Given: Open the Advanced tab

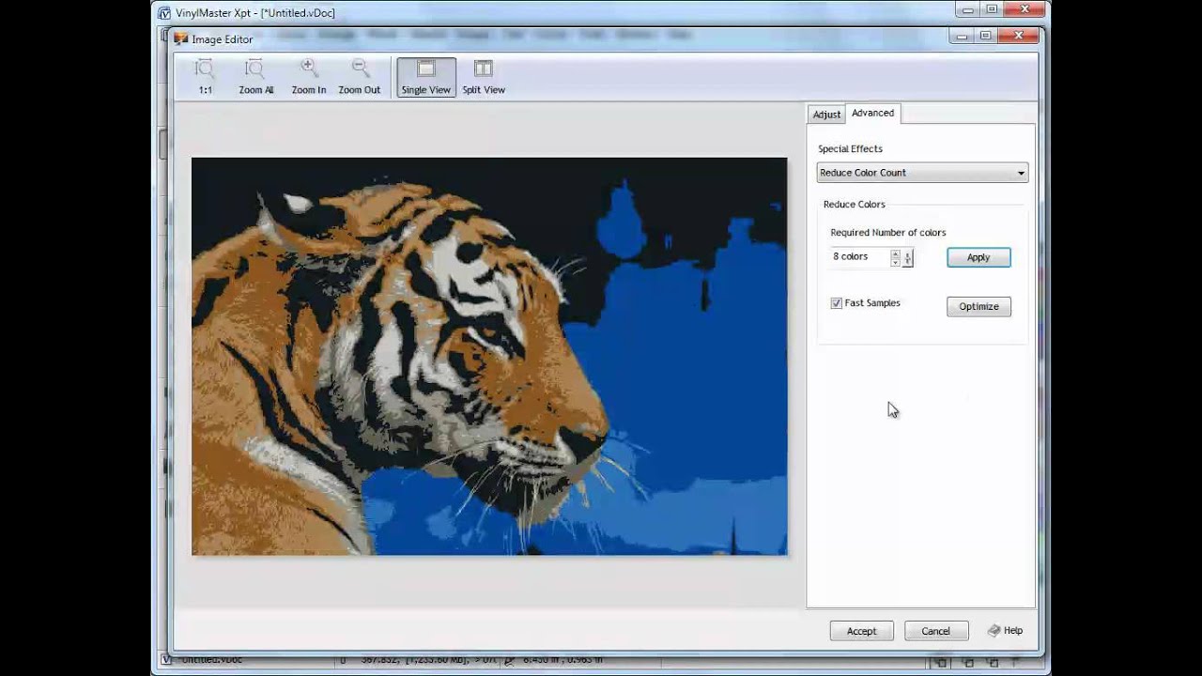Looking at the screenshot, I should 872,113.
